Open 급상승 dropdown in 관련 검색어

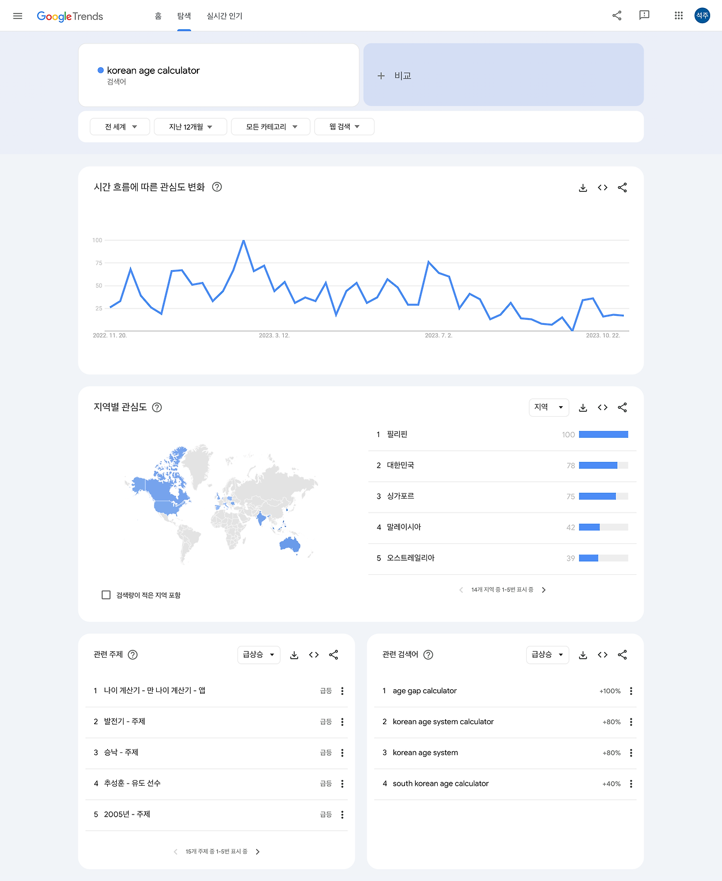548,655
